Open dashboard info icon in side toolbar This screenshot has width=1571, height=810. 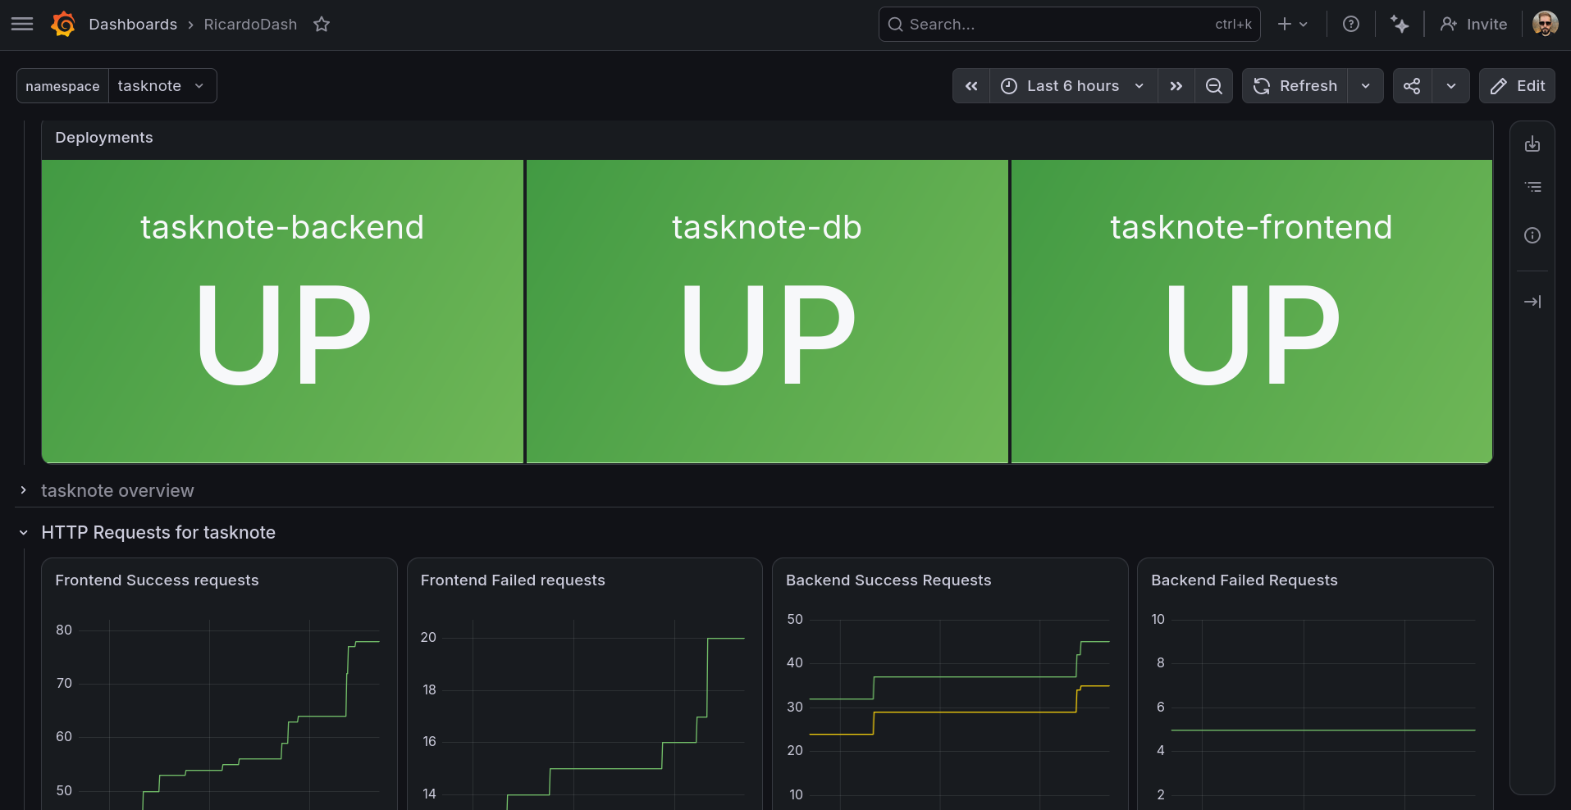tap(1532, 235)
